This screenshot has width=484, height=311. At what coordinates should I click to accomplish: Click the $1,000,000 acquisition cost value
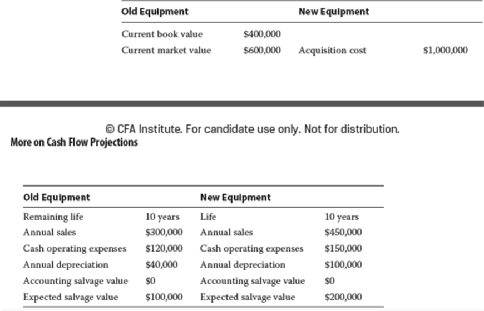pyautogui.click(x=445, y=51)
